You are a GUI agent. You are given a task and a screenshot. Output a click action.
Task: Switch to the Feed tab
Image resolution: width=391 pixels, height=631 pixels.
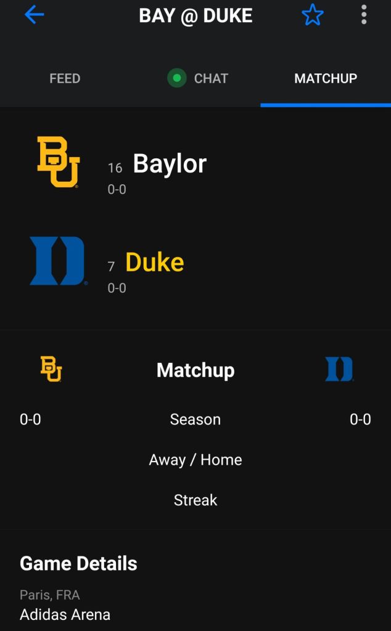tap(65, 78)
